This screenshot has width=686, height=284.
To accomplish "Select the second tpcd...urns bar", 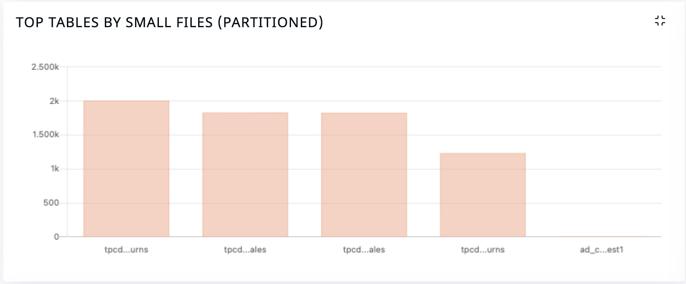I will tap(483, 195).
